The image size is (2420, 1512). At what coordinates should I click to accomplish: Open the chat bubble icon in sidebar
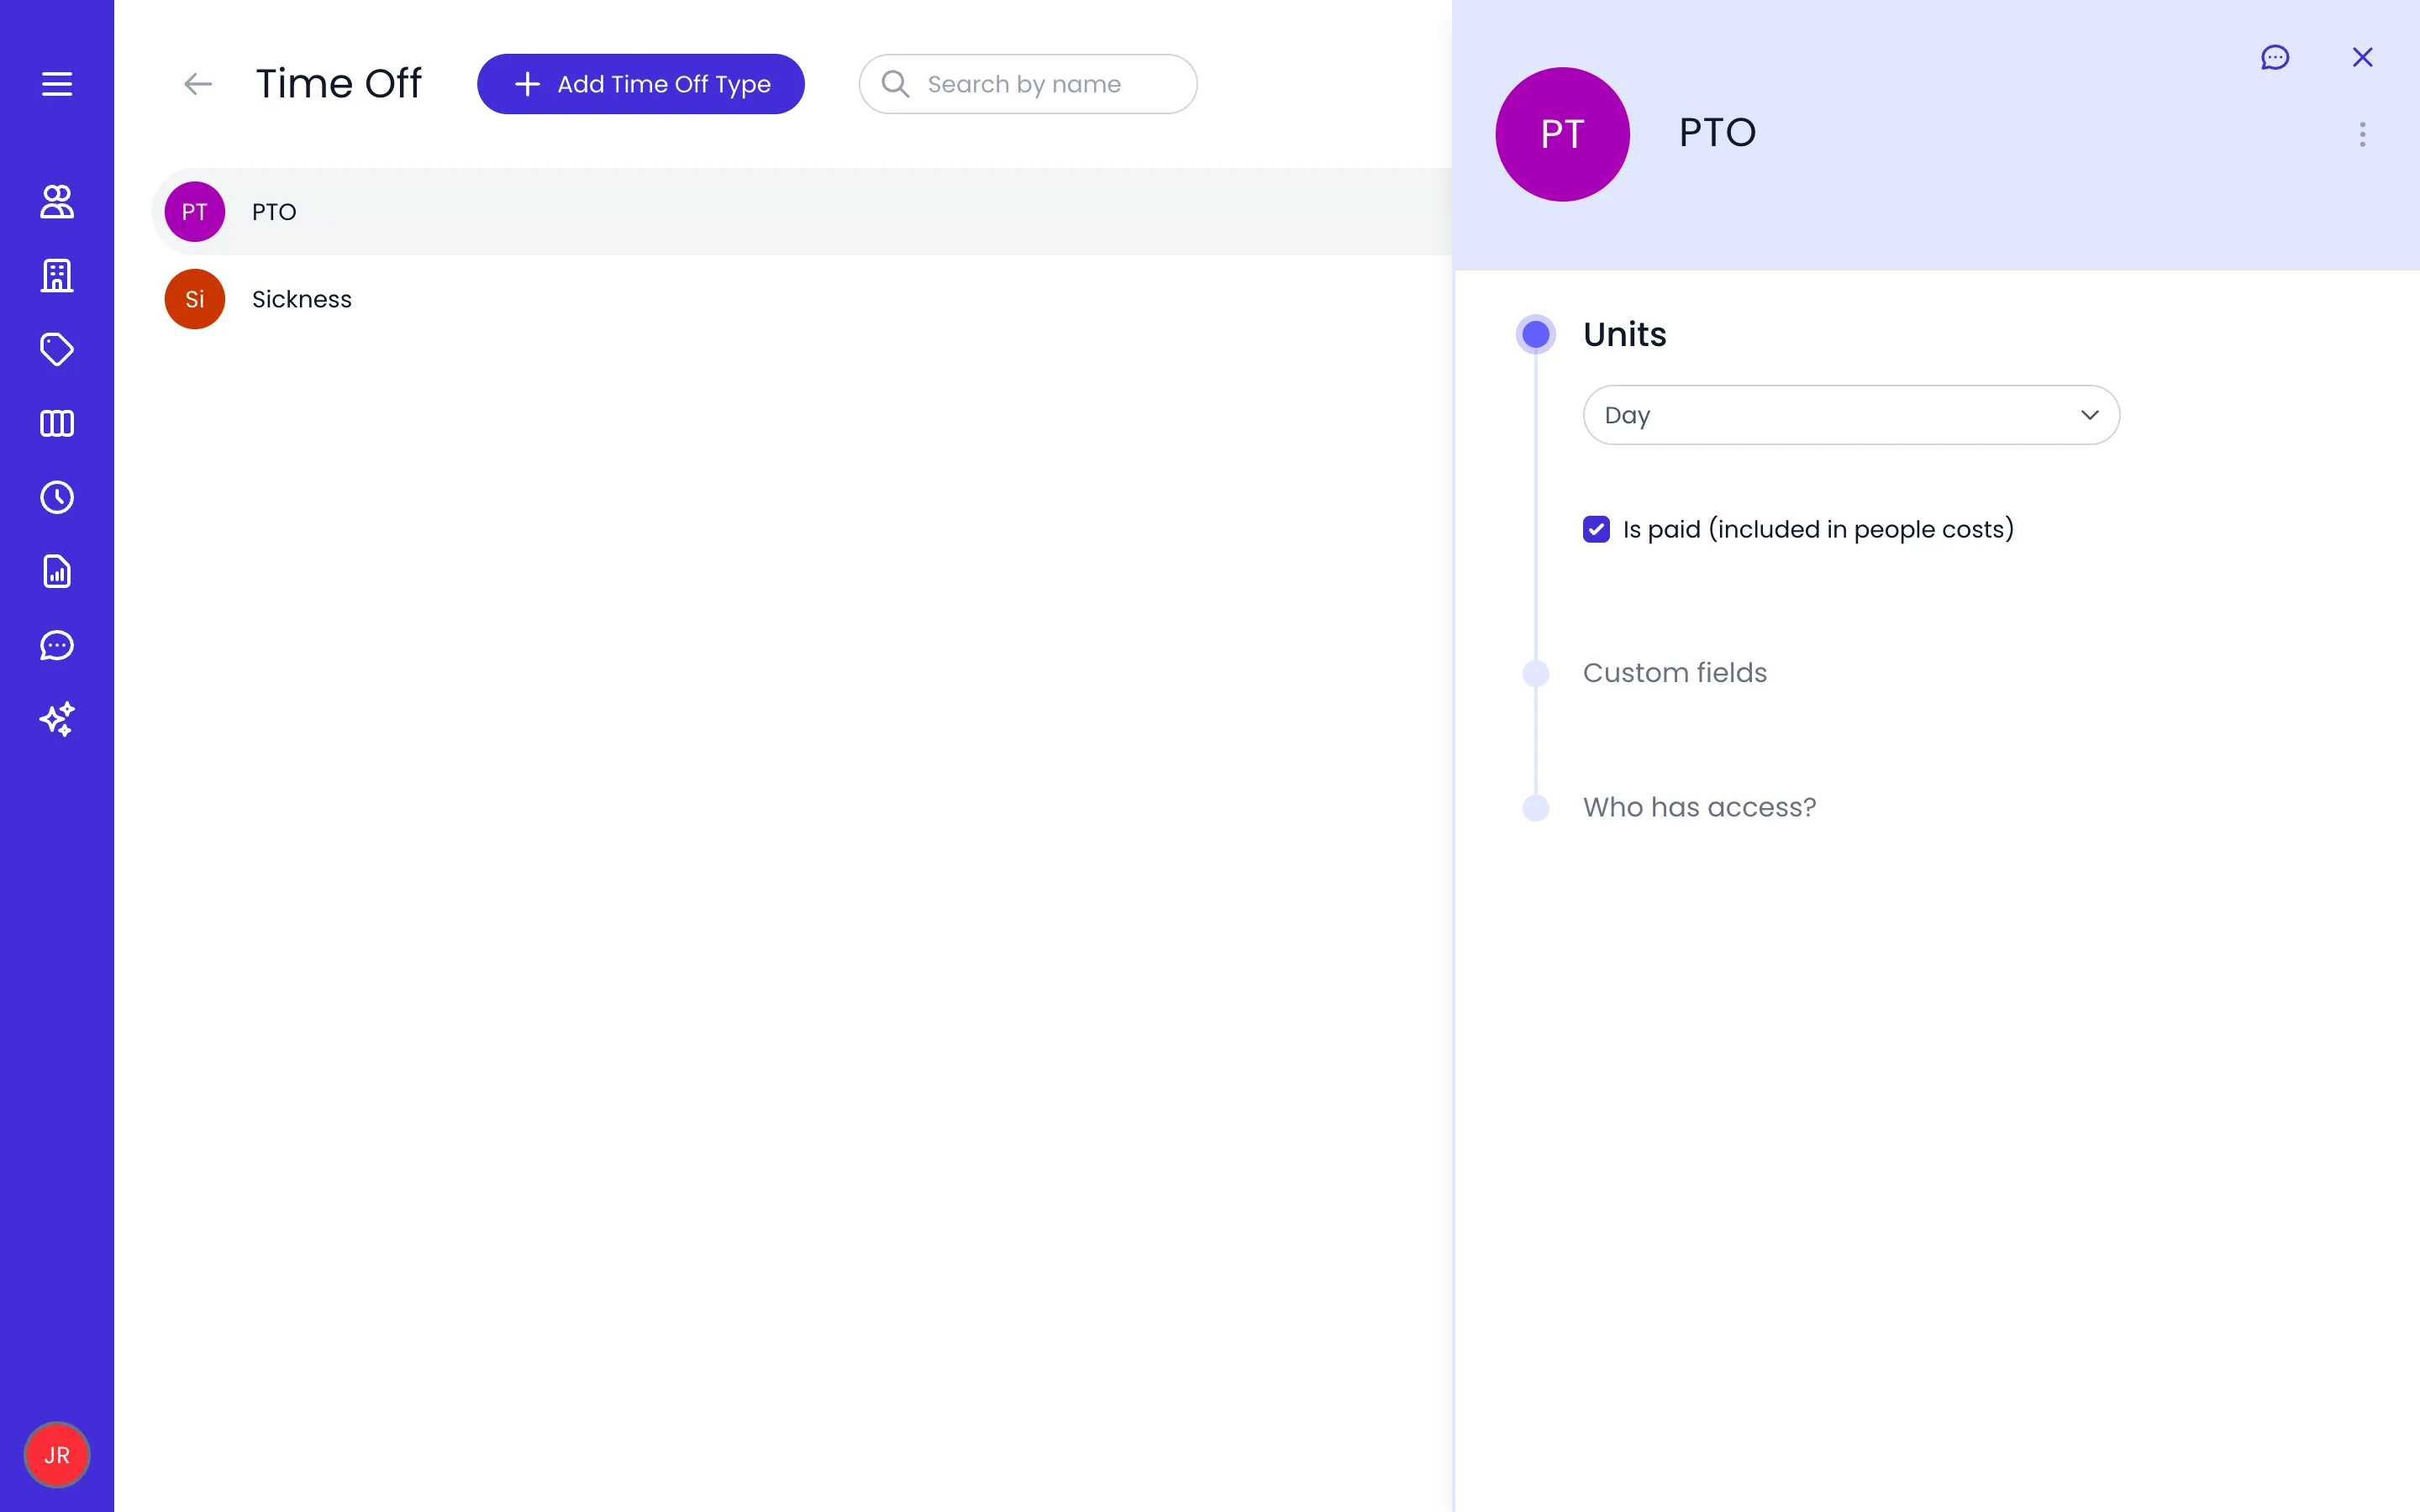[57, 645]
